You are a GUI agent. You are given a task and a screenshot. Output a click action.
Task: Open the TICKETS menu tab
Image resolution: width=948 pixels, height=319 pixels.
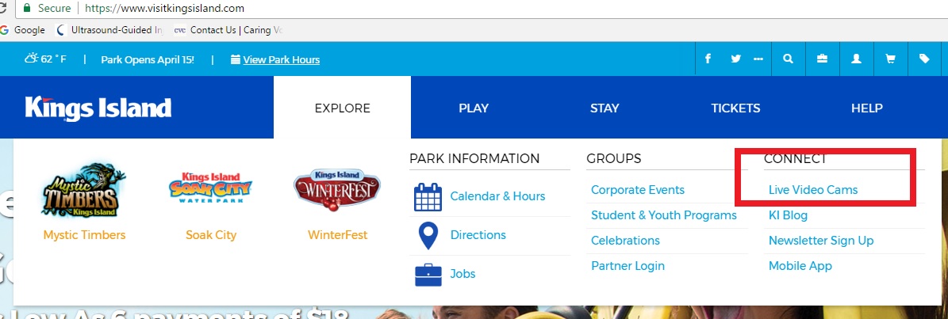tap(735, 108)
